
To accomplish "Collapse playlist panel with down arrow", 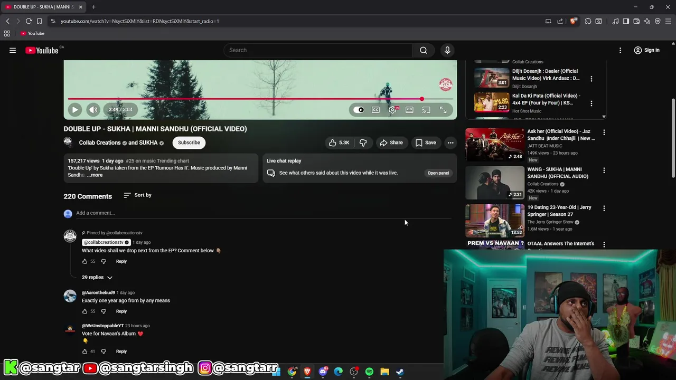I will (x=604, y=117).
